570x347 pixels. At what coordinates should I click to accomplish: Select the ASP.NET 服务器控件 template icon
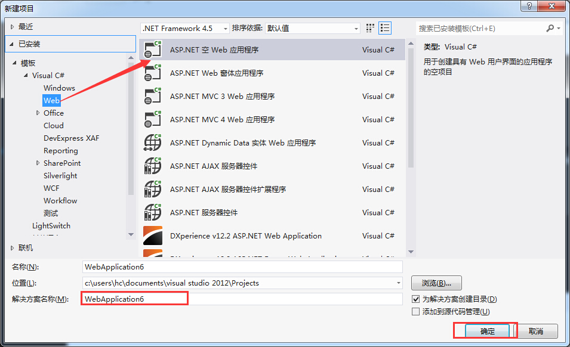(x=153, y=212)
